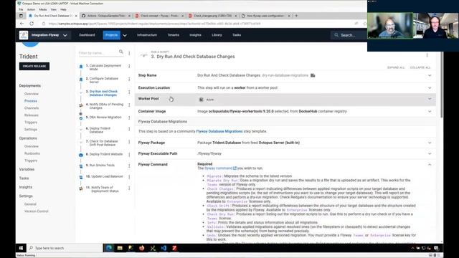
Task: Open Flyway Database Migrations template link
Action: (x=219, y=131)
